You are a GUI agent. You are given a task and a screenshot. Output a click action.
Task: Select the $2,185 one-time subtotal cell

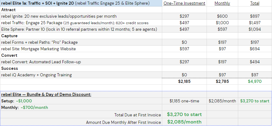click(x=184, y=81)
